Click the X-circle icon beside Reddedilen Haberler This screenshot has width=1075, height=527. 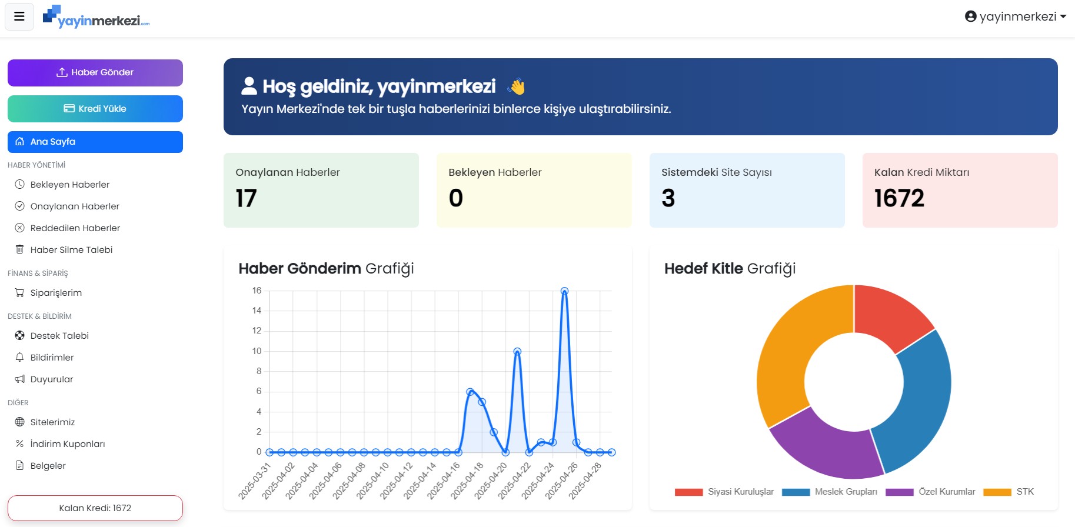click(19, 228)
